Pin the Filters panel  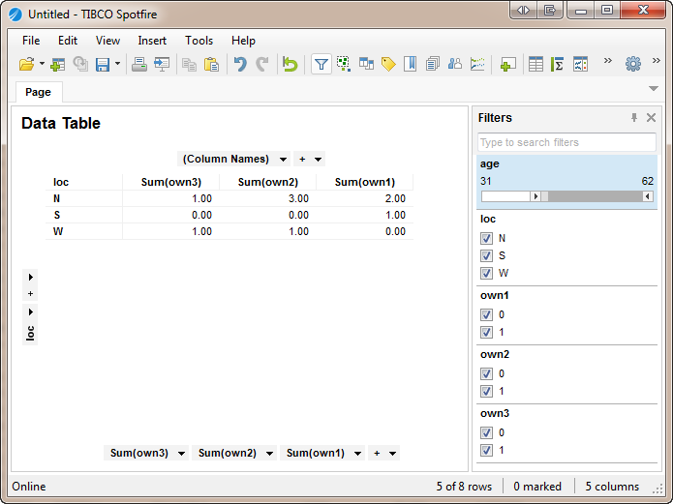coord(634,118)
